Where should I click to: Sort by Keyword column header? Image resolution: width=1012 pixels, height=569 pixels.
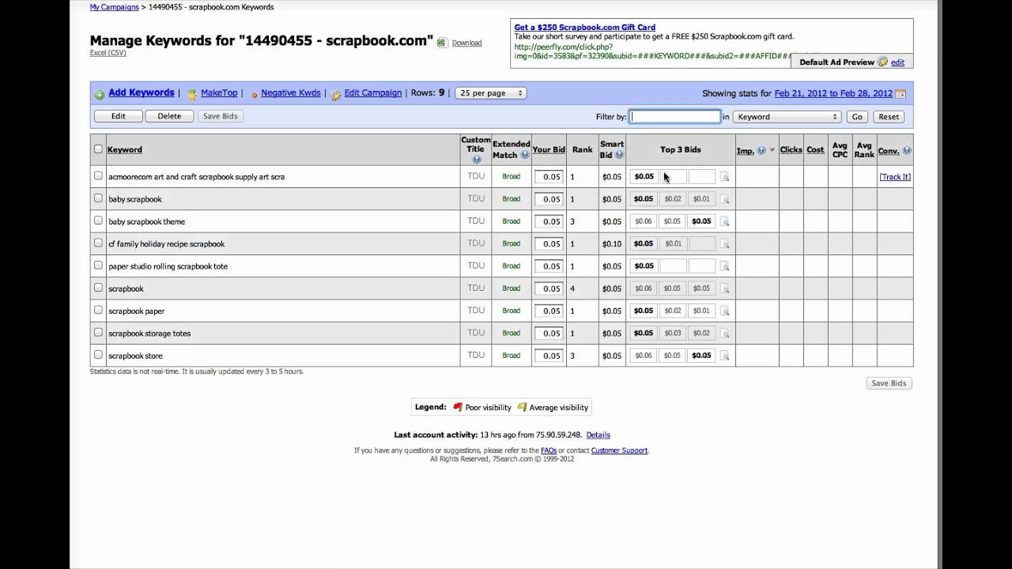(x=125, y=150)
